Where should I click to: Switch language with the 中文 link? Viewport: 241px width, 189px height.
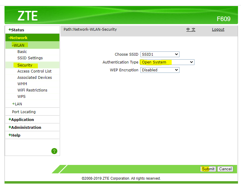point(191,29)
